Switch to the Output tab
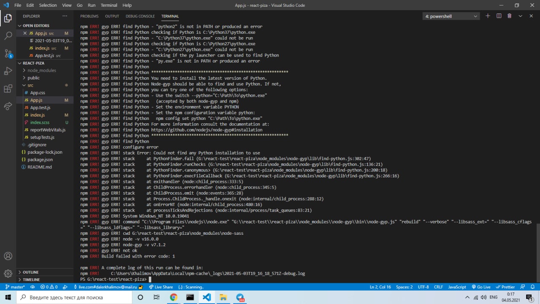Viewport: 540px width, 304px height. 112,16
